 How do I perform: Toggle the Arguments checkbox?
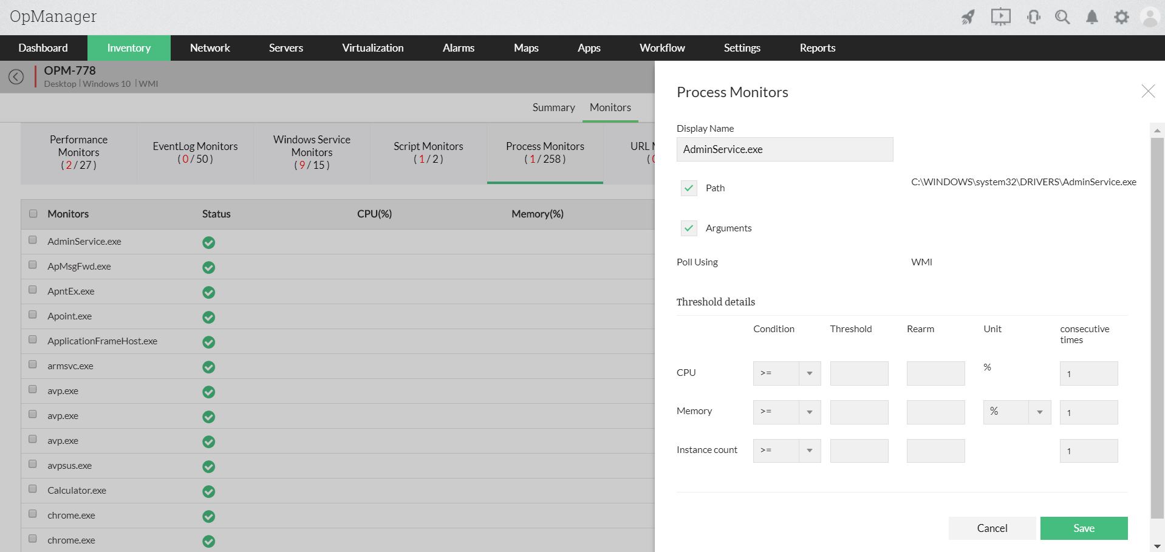point(689,228)
